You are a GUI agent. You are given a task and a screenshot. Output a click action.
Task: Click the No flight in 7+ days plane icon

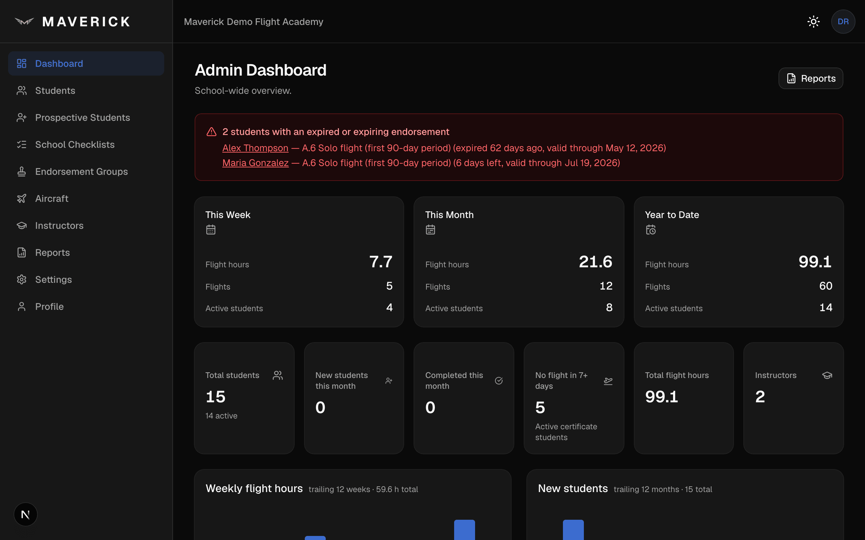click(x=608, y=381)
